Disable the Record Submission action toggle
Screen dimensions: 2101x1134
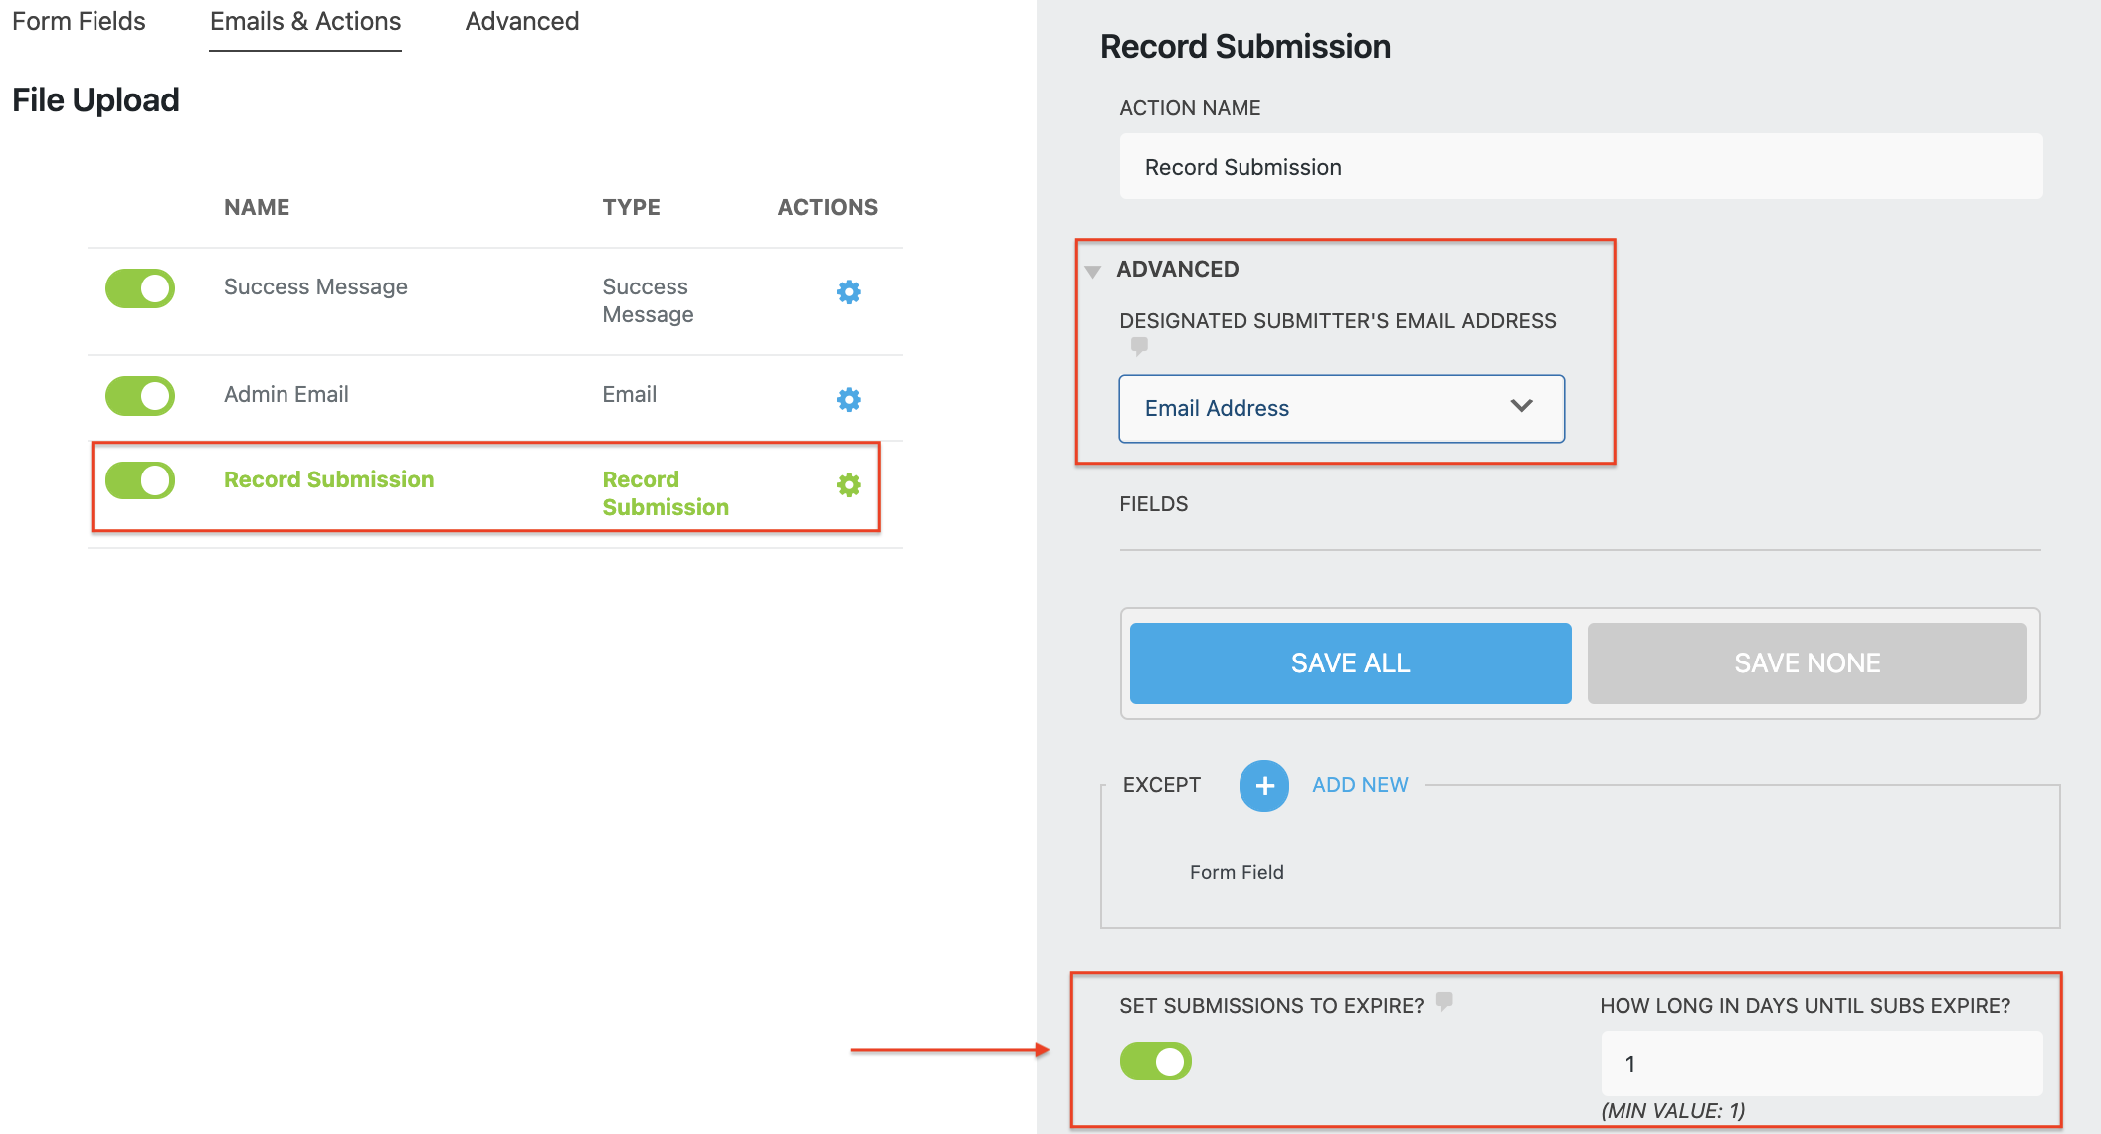pyautogui.click(x=140, y=481)
